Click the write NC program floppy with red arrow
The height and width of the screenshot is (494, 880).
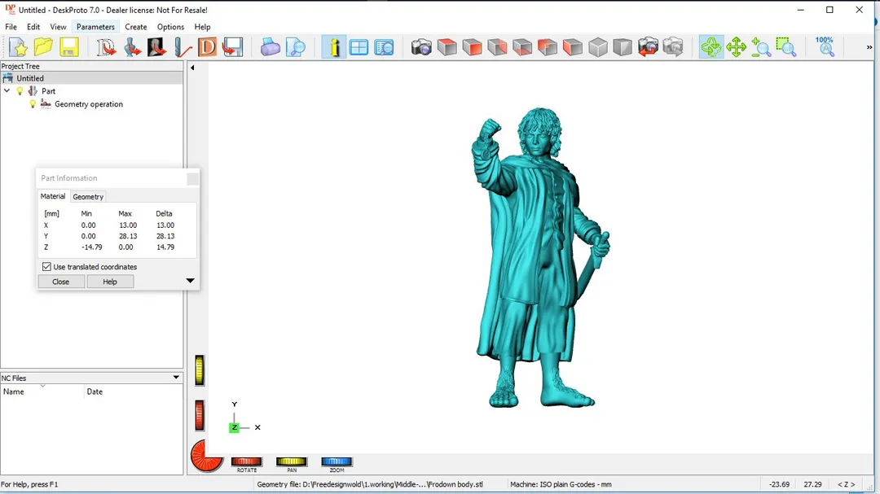pyautogui.click(x=232, y=47)
